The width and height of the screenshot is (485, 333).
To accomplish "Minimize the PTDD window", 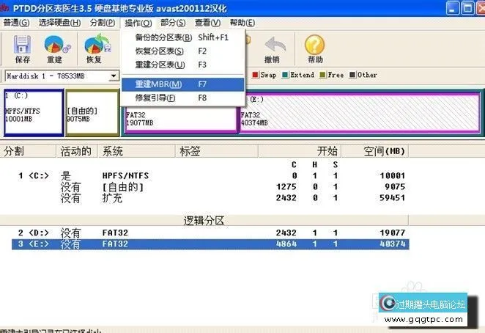I will 452,8.
